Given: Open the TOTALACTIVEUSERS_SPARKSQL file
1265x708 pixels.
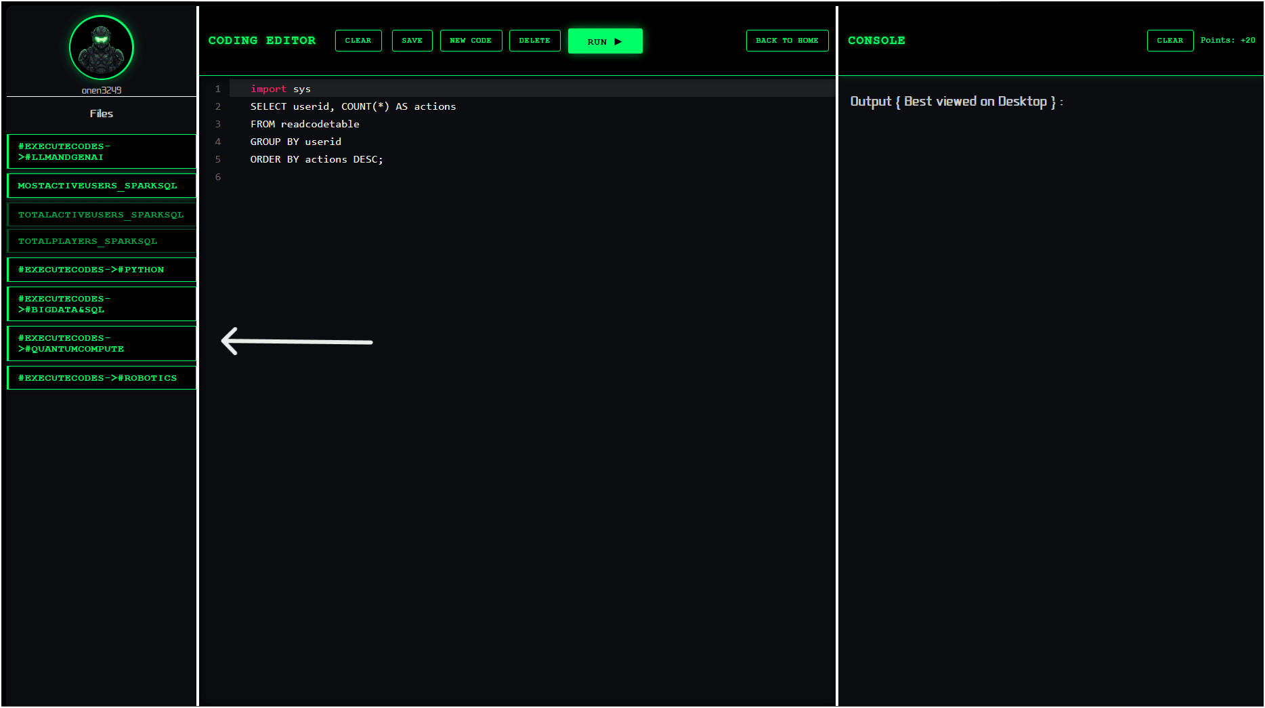Looking at the screenshot, I should coord(102,215).
